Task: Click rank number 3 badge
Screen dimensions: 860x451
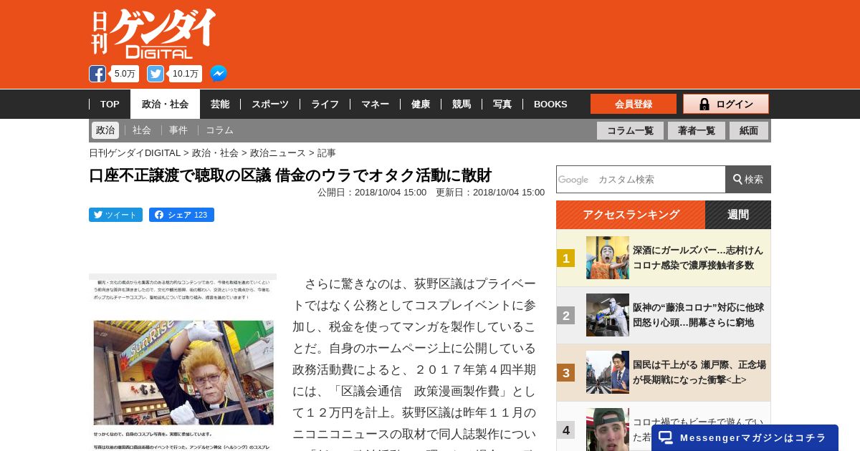Action: click(x=566, y=372)
